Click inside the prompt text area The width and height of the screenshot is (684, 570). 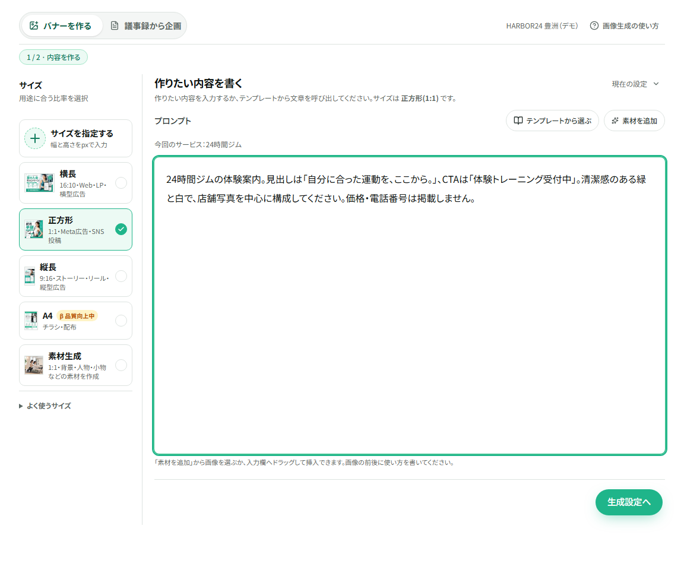410,305
